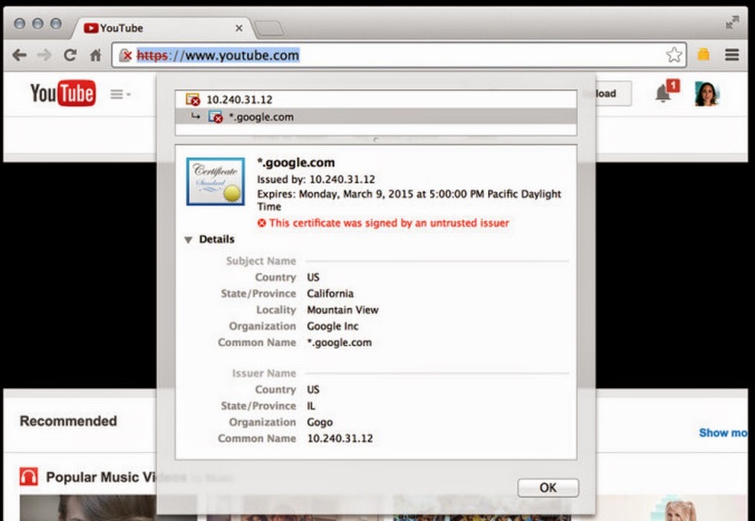Click the first music video thumbnail
755x521 pixels.
88,508
